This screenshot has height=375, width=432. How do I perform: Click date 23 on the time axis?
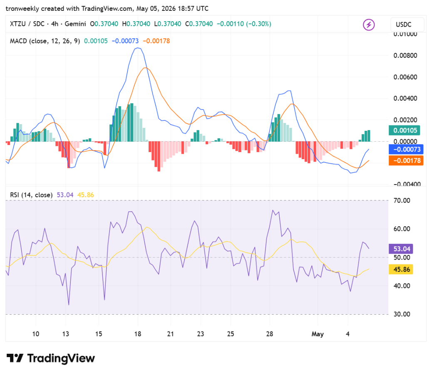tap(201, 334)
